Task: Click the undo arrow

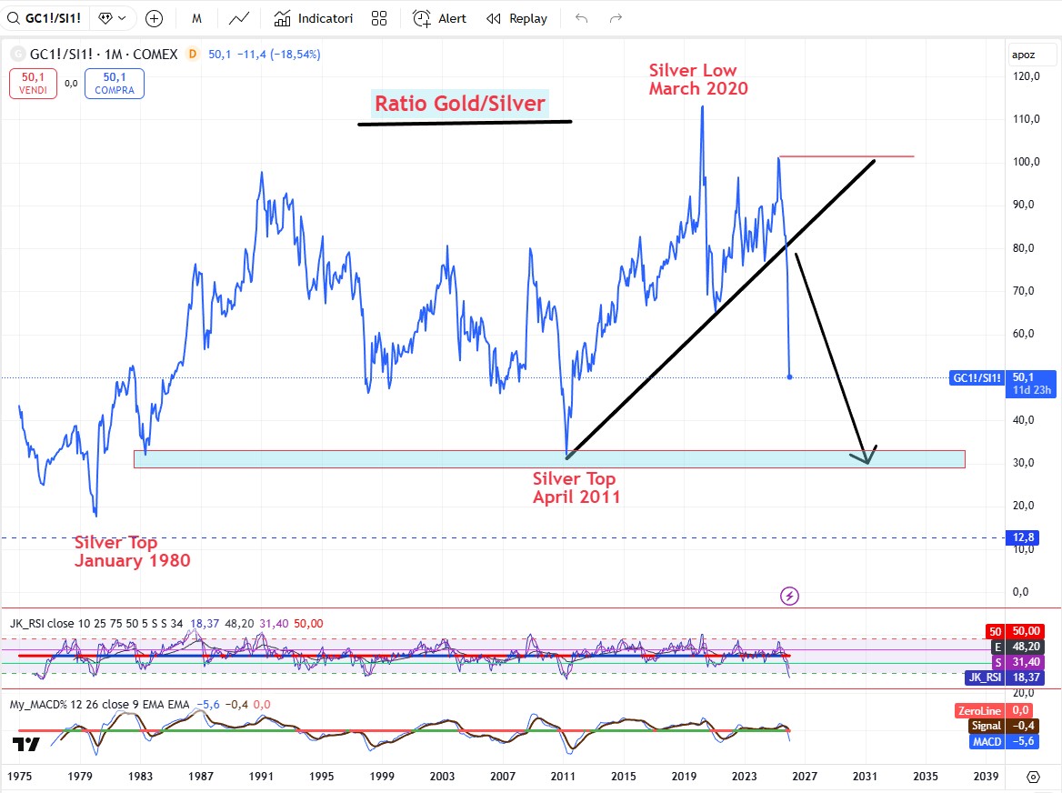Action: 582,18
